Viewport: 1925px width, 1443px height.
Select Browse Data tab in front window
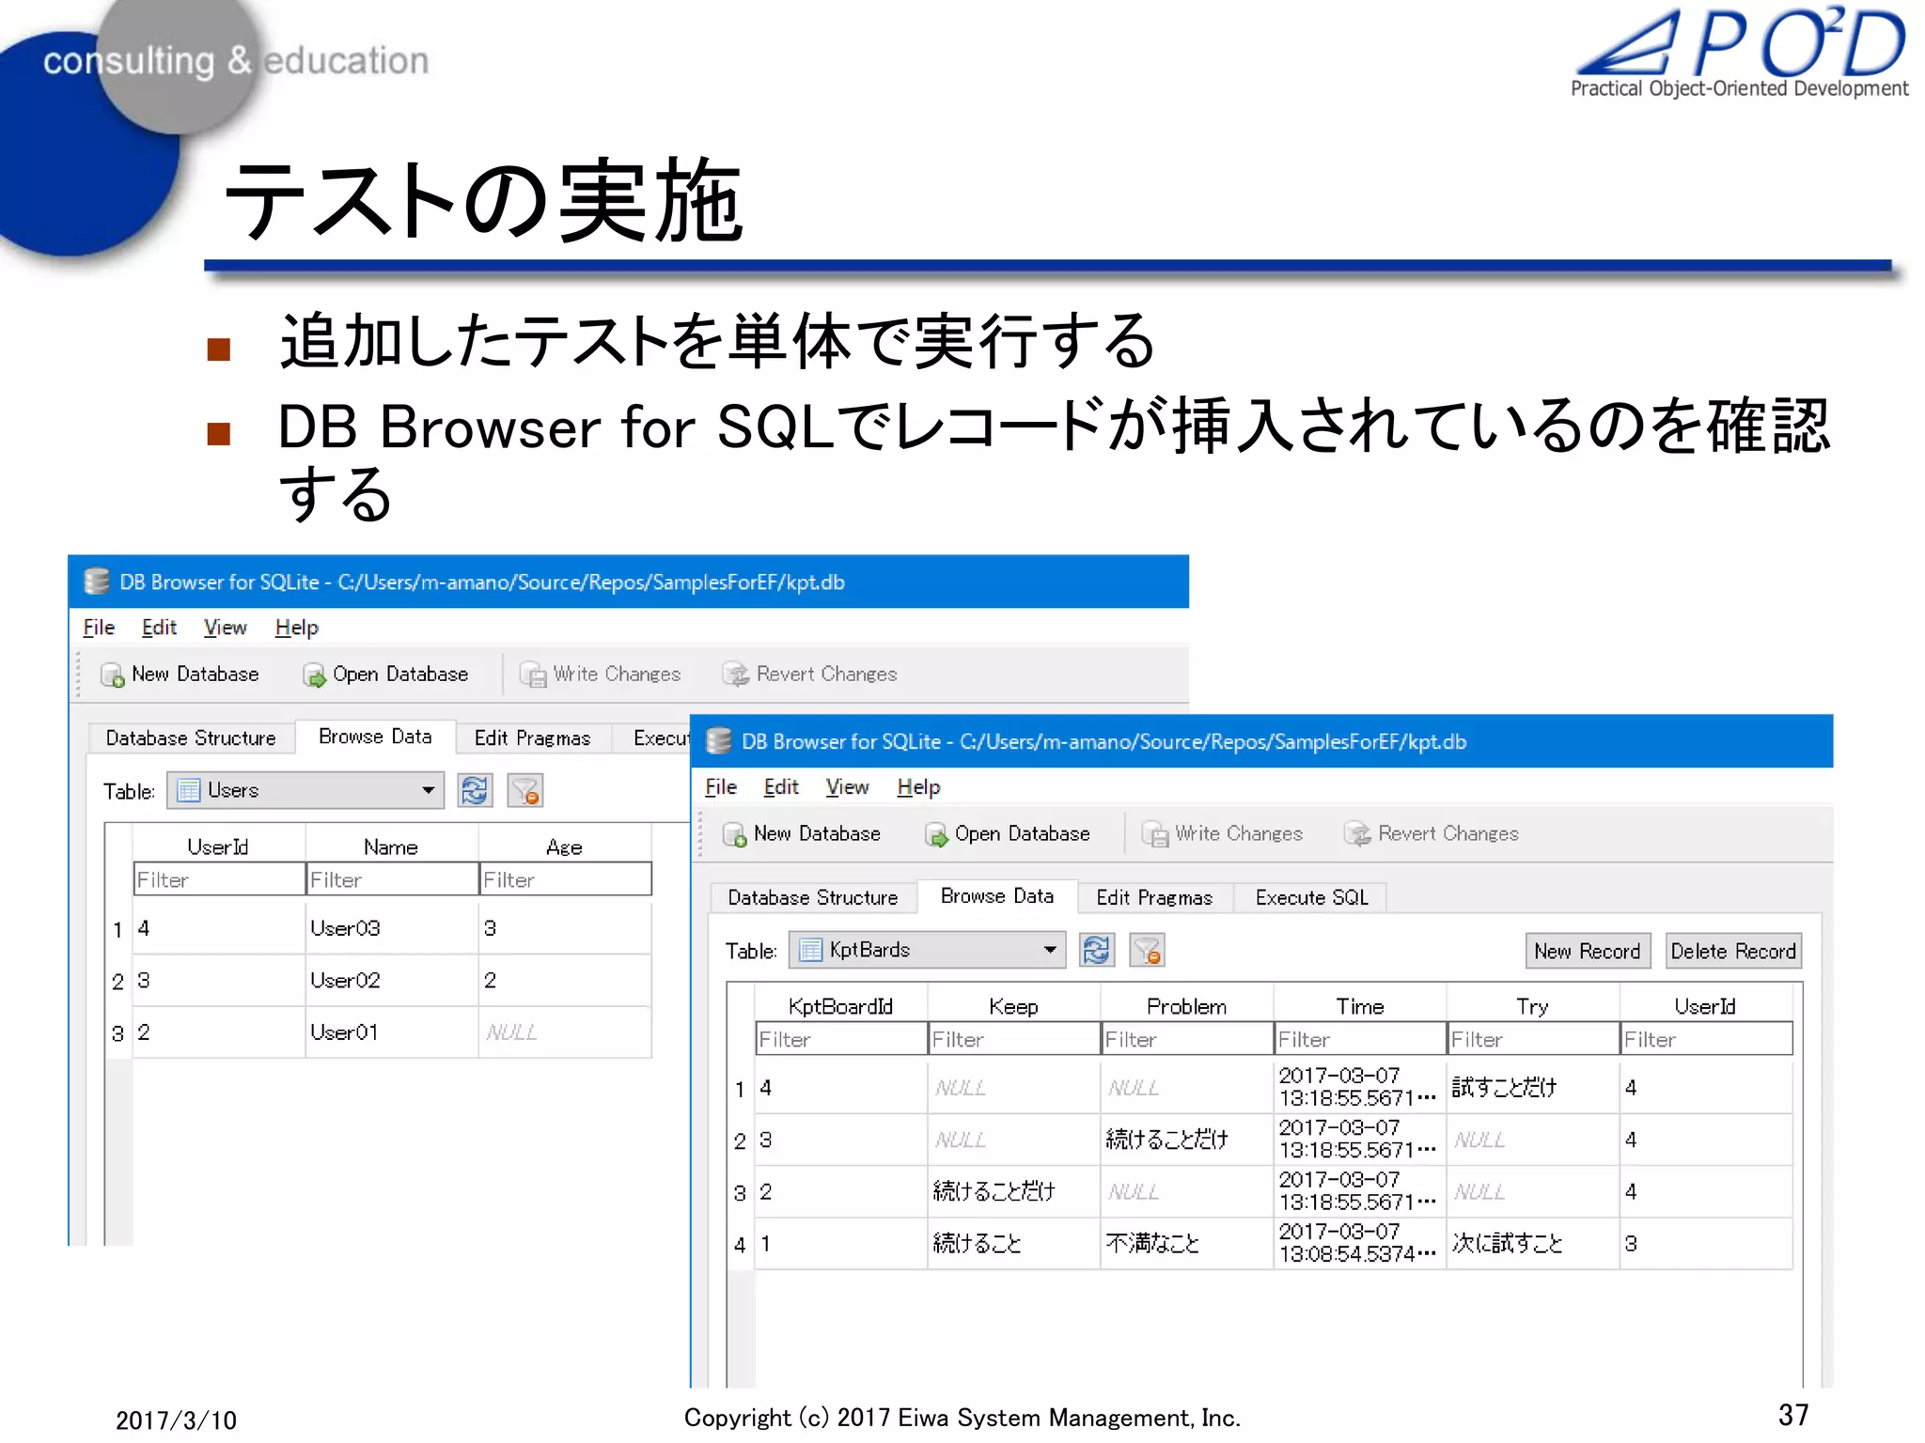click(997, 896)
